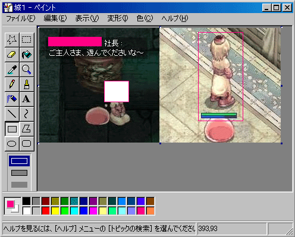The width and height of the screenshot is (295, 237).
Task: Select the Free-Form Select tool
Action: 12,40
